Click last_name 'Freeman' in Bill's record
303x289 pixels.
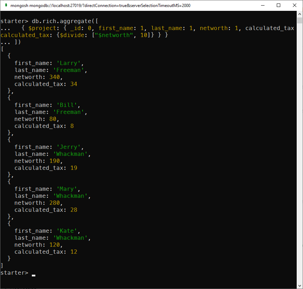point(69,112)
